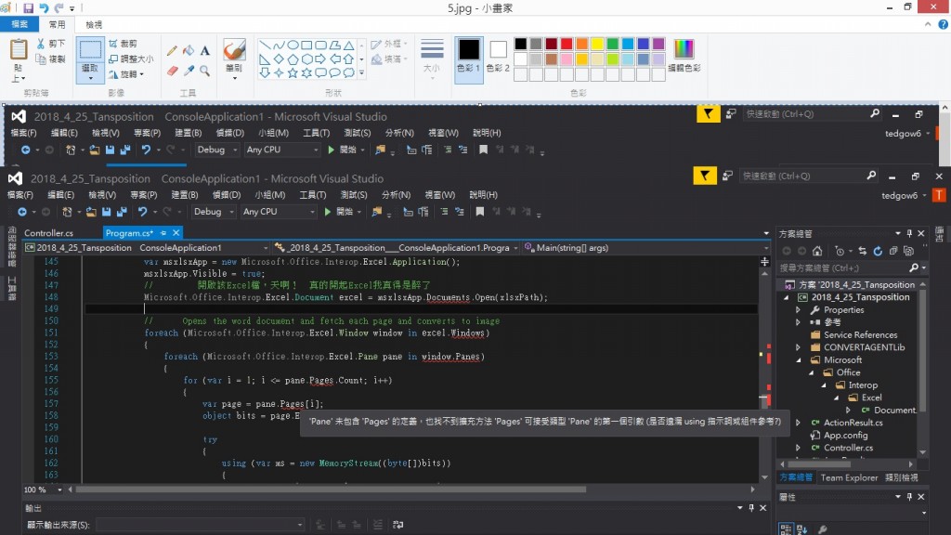Open Any CPU platform dropdown in front Visual Studio

(x=279, y=212)
